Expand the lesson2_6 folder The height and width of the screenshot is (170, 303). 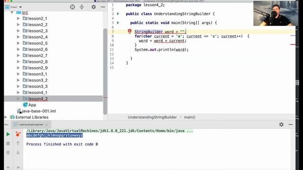pyautogui.click(x=18, y=49)
